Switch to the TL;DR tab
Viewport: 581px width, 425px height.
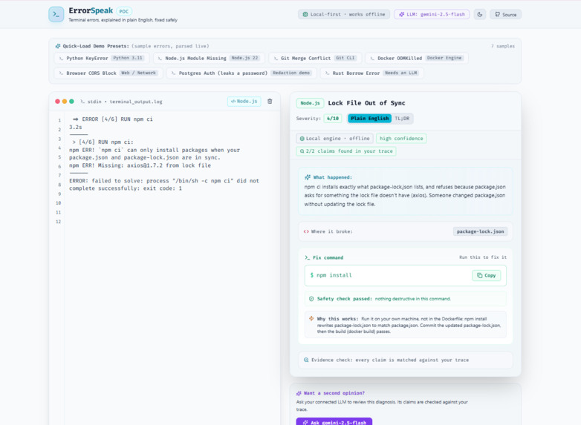click(402, 119)
